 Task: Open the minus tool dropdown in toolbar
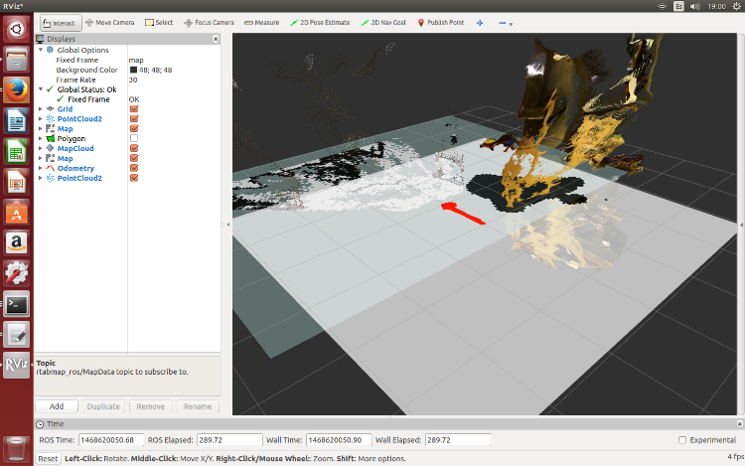pyautogui.click(x=506, y=22)
